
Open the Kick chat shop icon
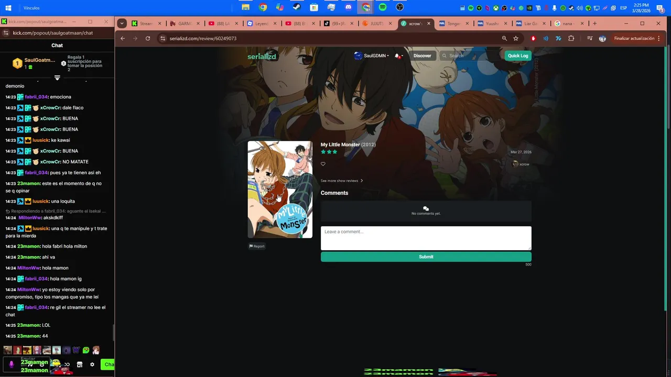pyautogui.click(x=80, y=364)
